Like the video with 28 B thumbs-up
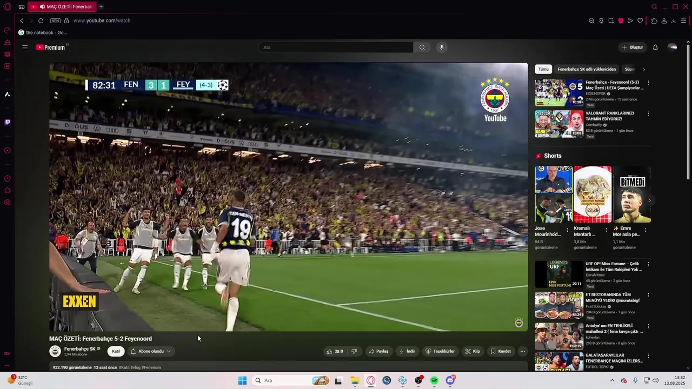The image size is (692, 389). [335, 351]
